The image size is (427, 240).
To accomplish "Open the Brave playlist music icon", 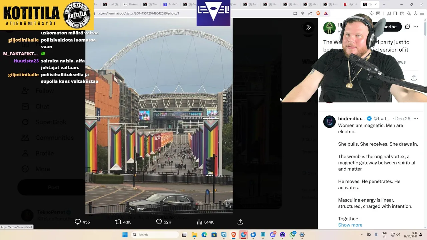I will [389, 13].
